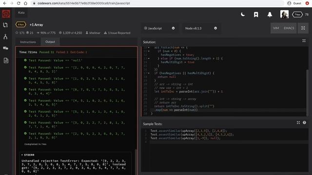Reload the page with refresh icon

click(19, 3)
